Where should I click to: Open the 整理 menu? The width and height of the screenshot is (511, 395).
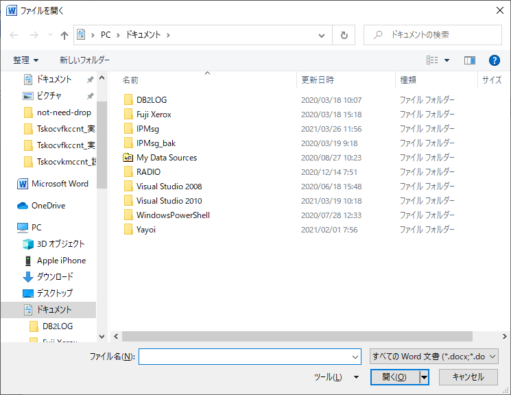tap(26, 60)
